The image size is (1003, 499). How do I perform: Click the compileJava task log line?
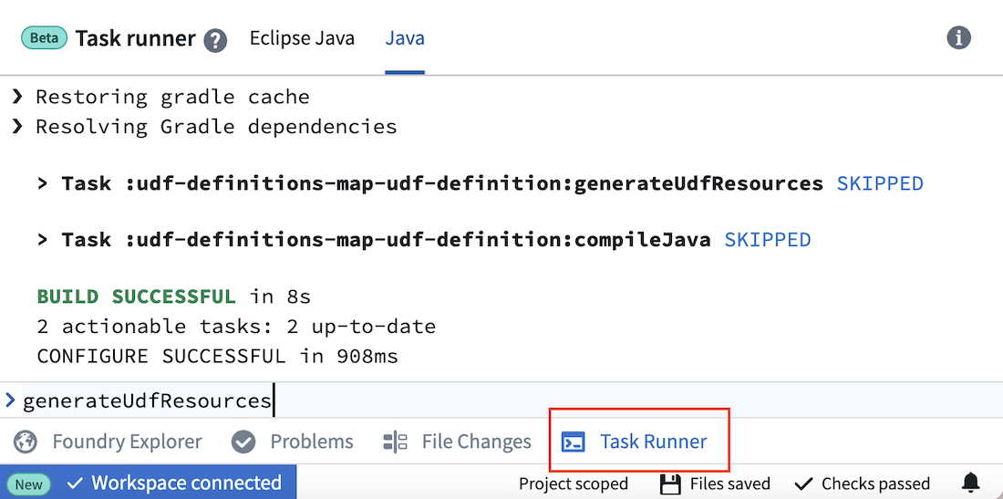pos(424,241)
